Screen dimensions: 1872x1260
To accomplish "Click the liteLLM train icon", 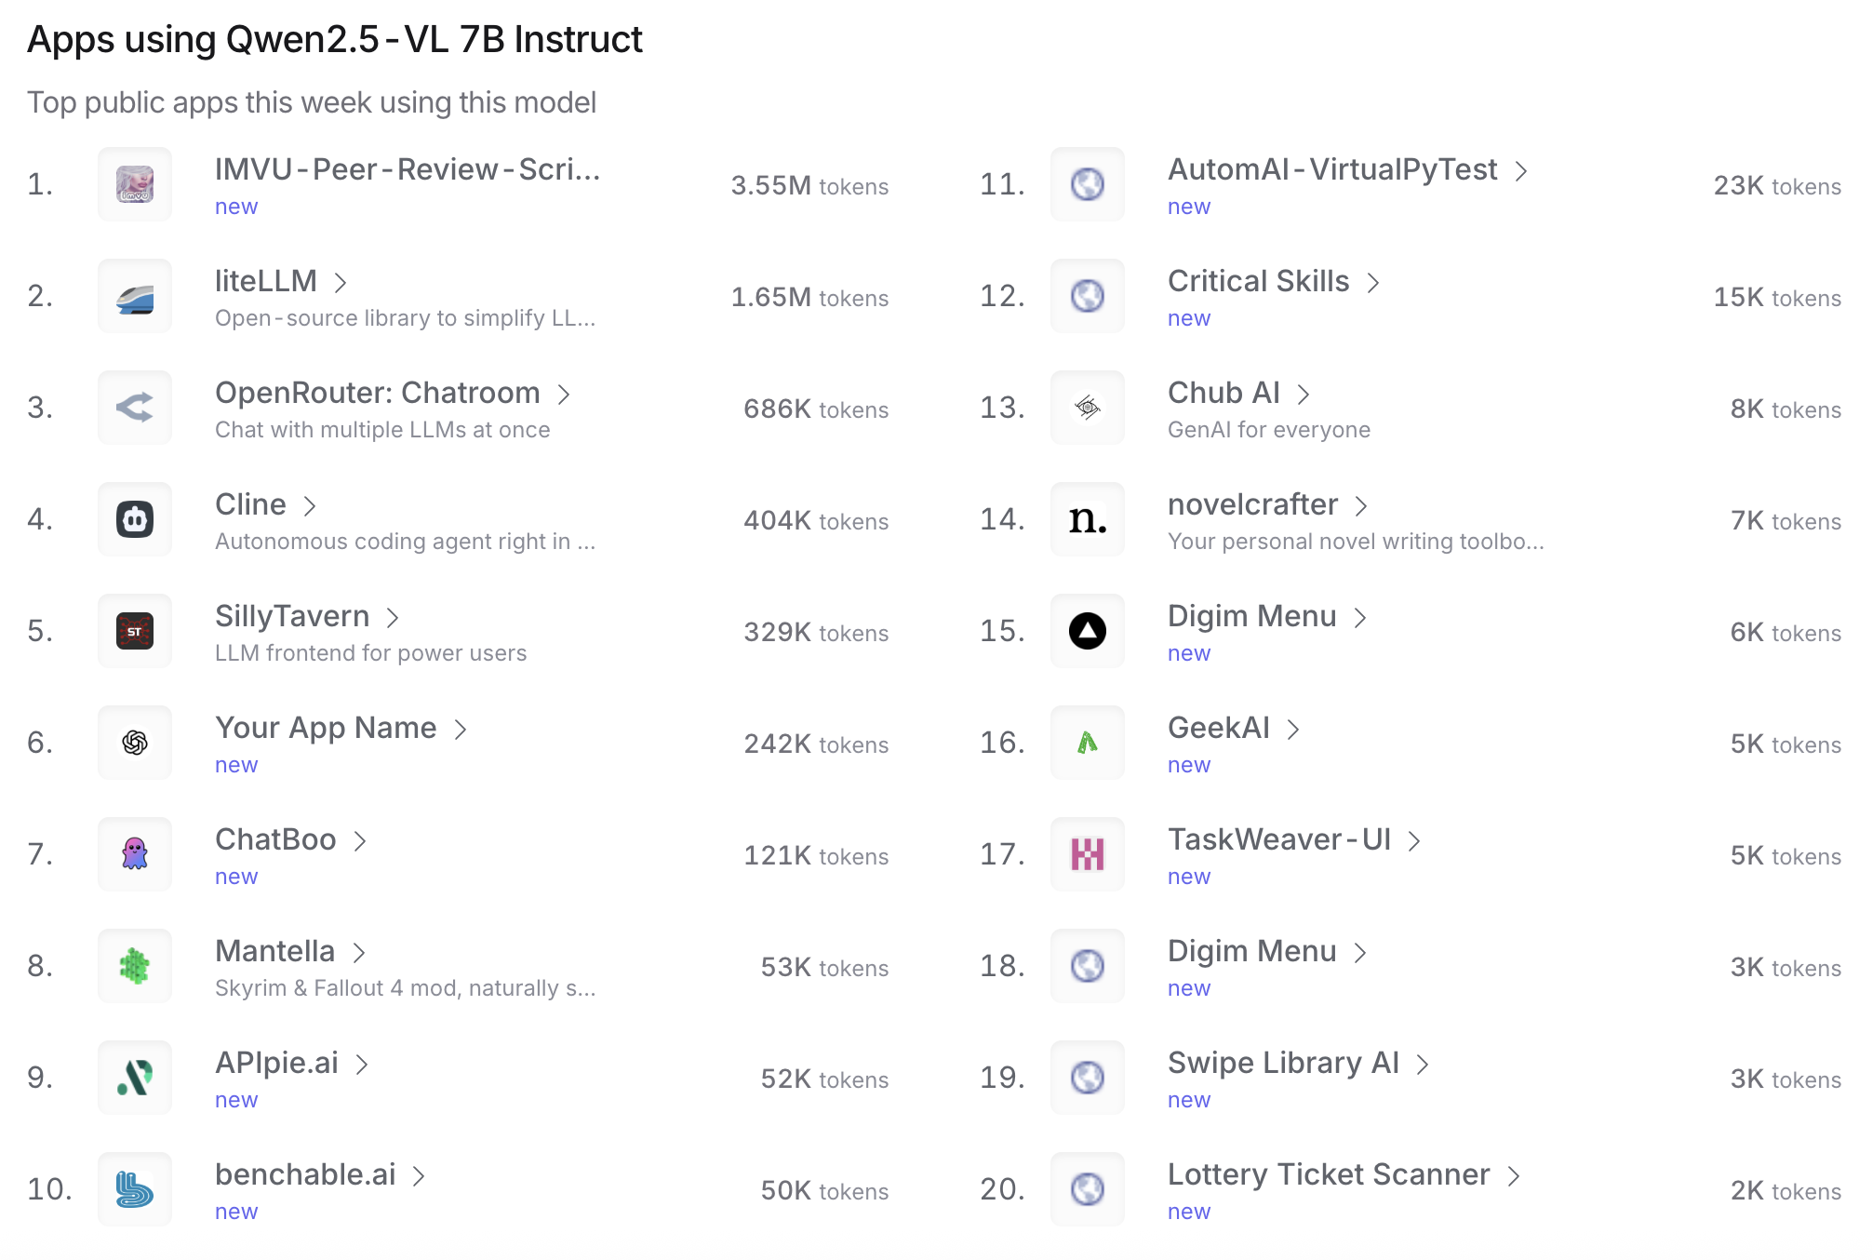I will [135, 296].
